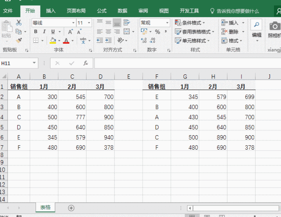Apply Comma style
Viewport: 281px width, 217px height.
click(166, 31)
